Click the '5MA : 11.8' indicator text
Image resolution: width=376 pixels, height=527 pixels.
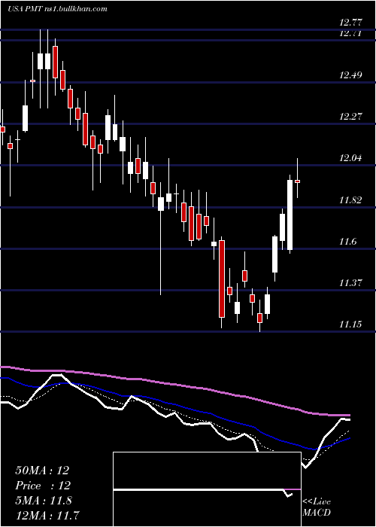click(x=44, y=501)
